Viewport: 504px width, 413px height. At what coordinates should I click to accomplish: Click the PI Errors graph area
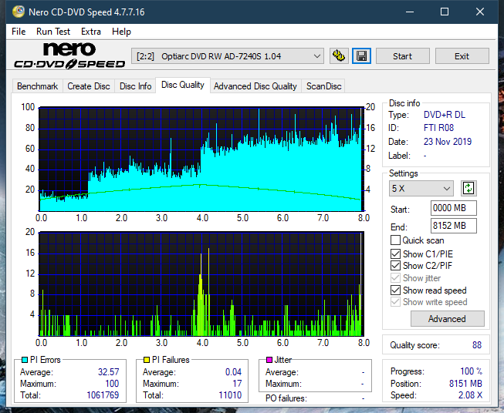click(x=201, y=159)
